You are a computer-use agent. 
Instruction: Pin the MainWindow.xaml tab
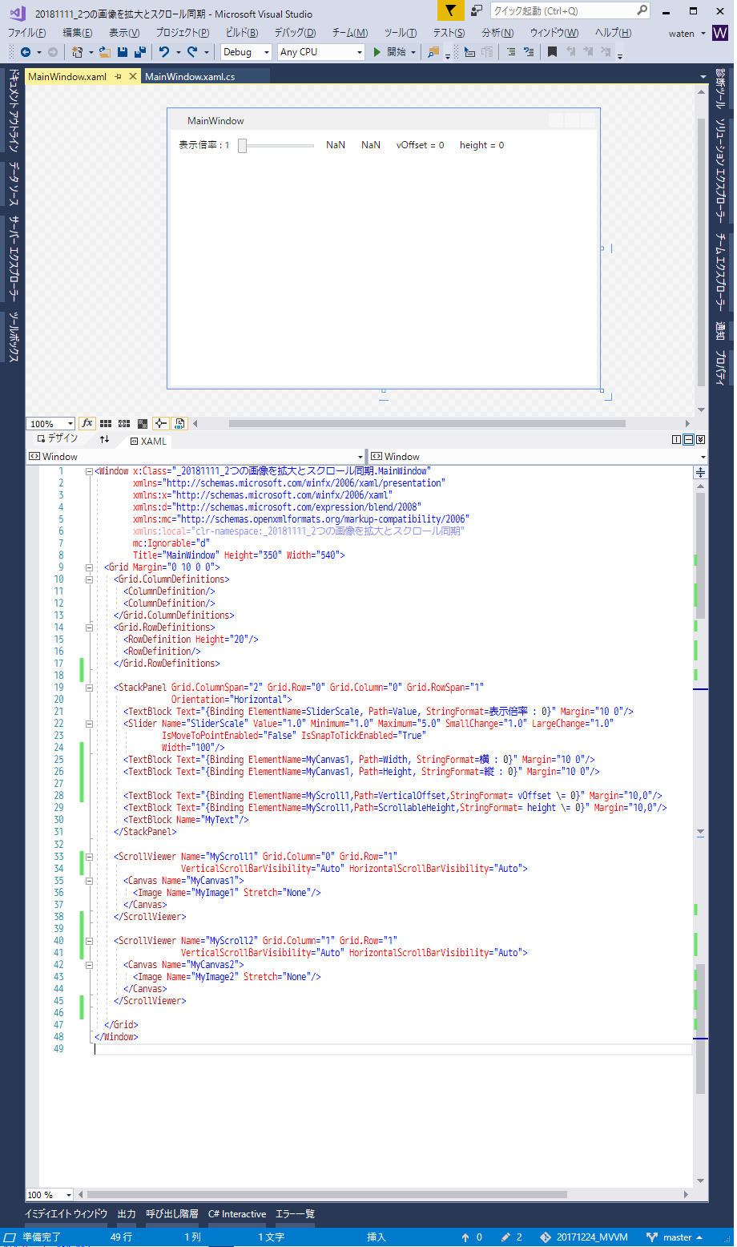pyautogui.click(x=119, y=76)
